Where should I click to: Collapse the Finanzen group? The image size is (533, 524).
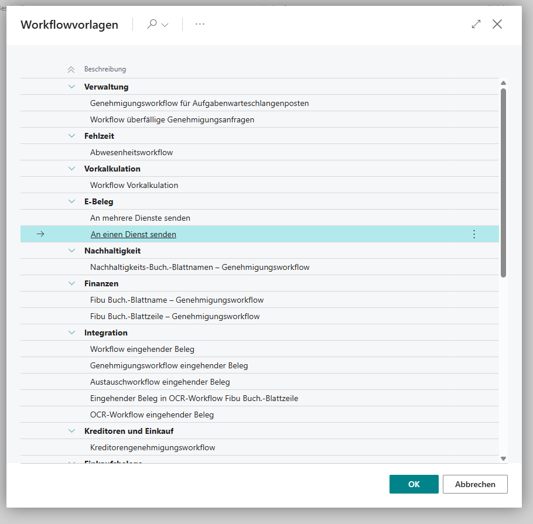coord(71,283)
